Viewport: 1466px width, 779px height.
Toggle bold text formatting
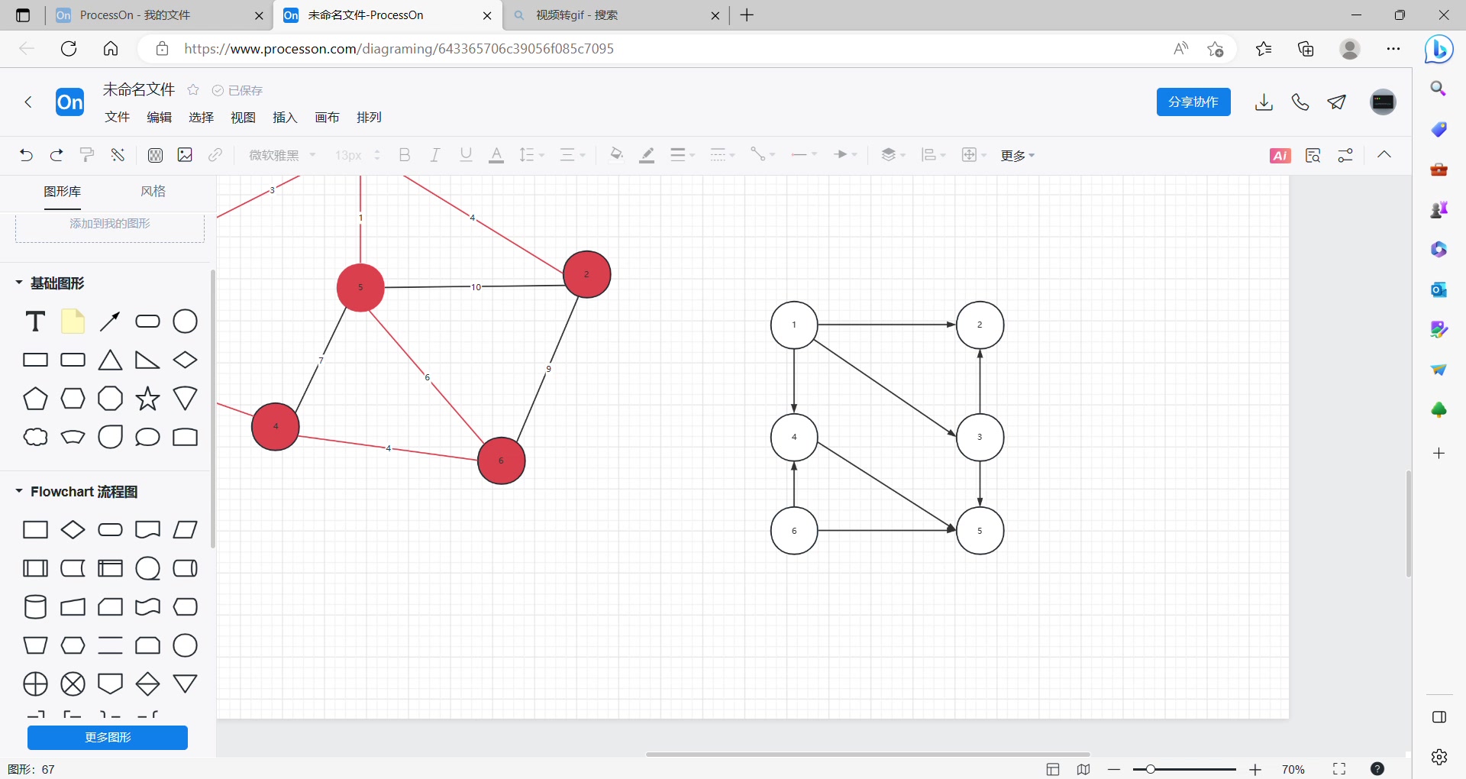[x=405, y=155]
